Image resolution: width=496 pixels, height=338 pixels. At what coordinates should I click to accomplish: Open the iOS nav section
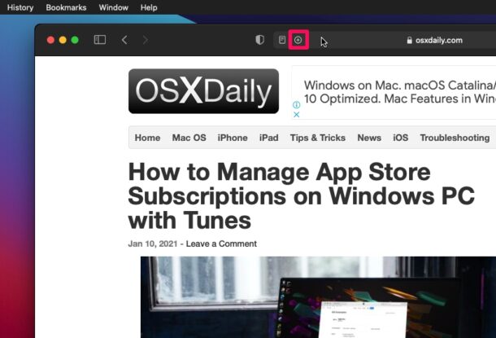[x=401, y=138]
